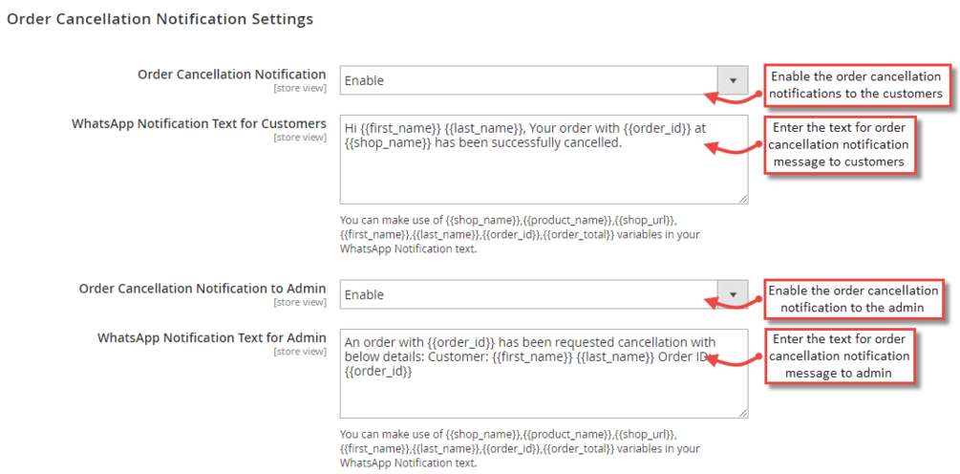
Task: Click the WhatsApp Notification Text for Admin label
Action: coord(211,337)
